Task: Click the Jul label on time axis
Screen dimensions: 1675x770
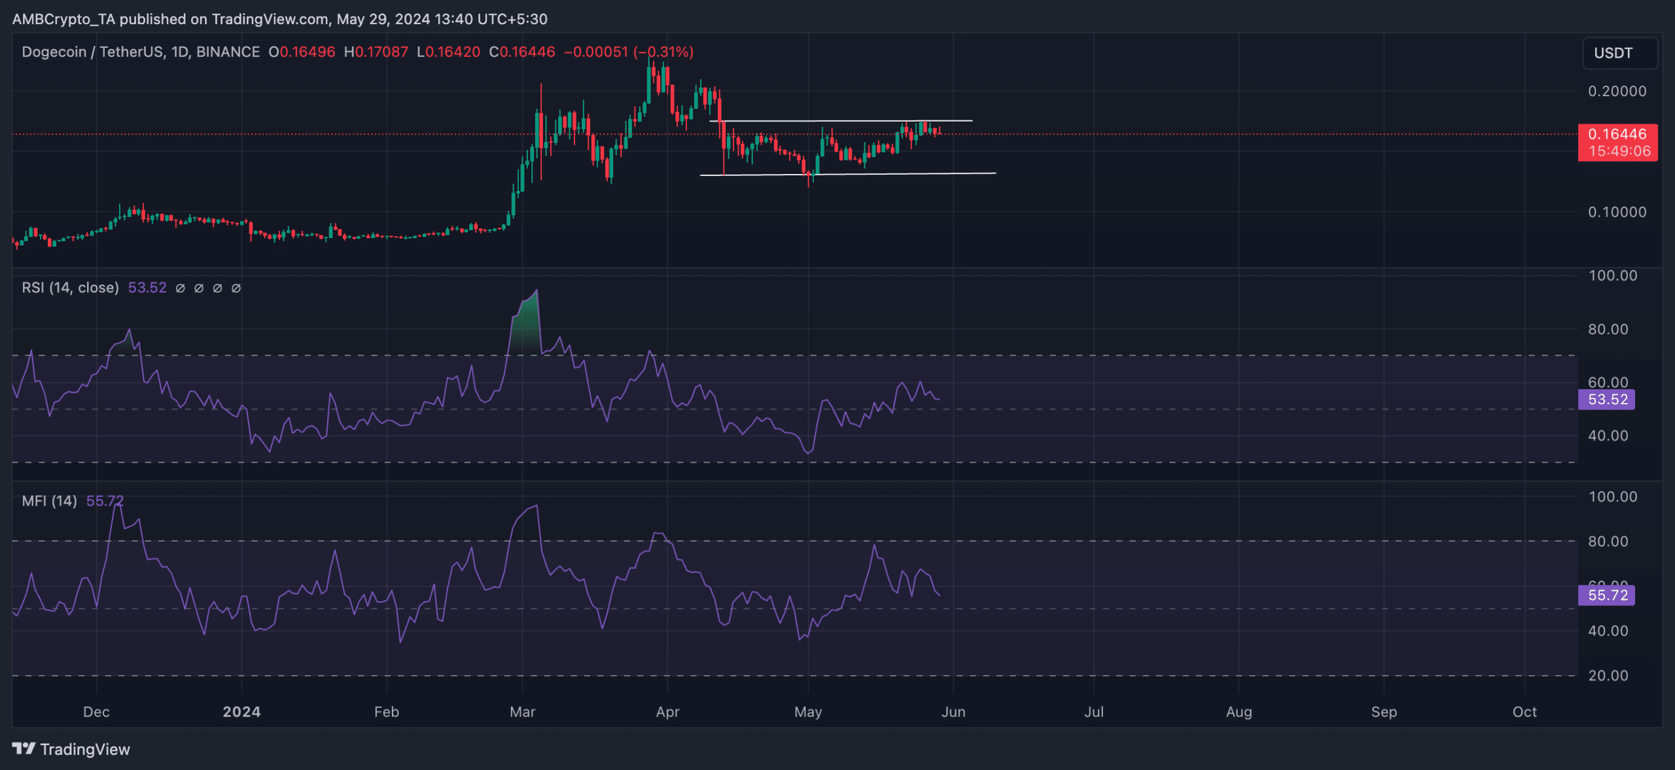Action: coord(1094,712)
